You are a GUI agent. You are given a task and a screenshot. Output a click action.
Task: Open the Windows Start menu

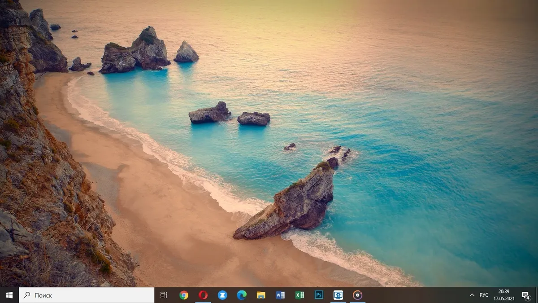pyautogui.click(x=9, y=295)
